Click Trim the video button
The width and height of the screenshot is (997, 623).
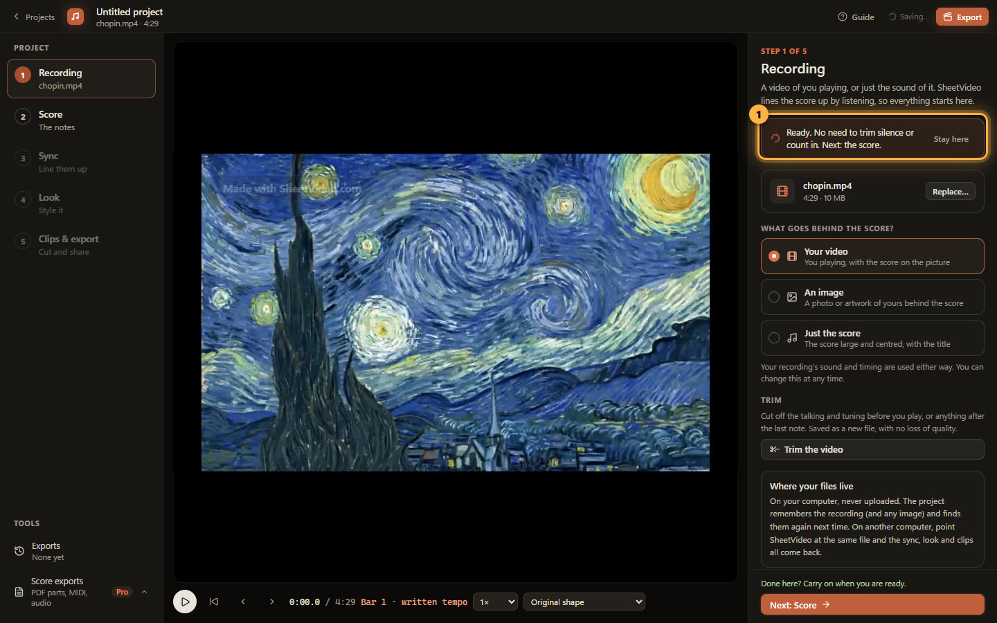coord(872,449)
